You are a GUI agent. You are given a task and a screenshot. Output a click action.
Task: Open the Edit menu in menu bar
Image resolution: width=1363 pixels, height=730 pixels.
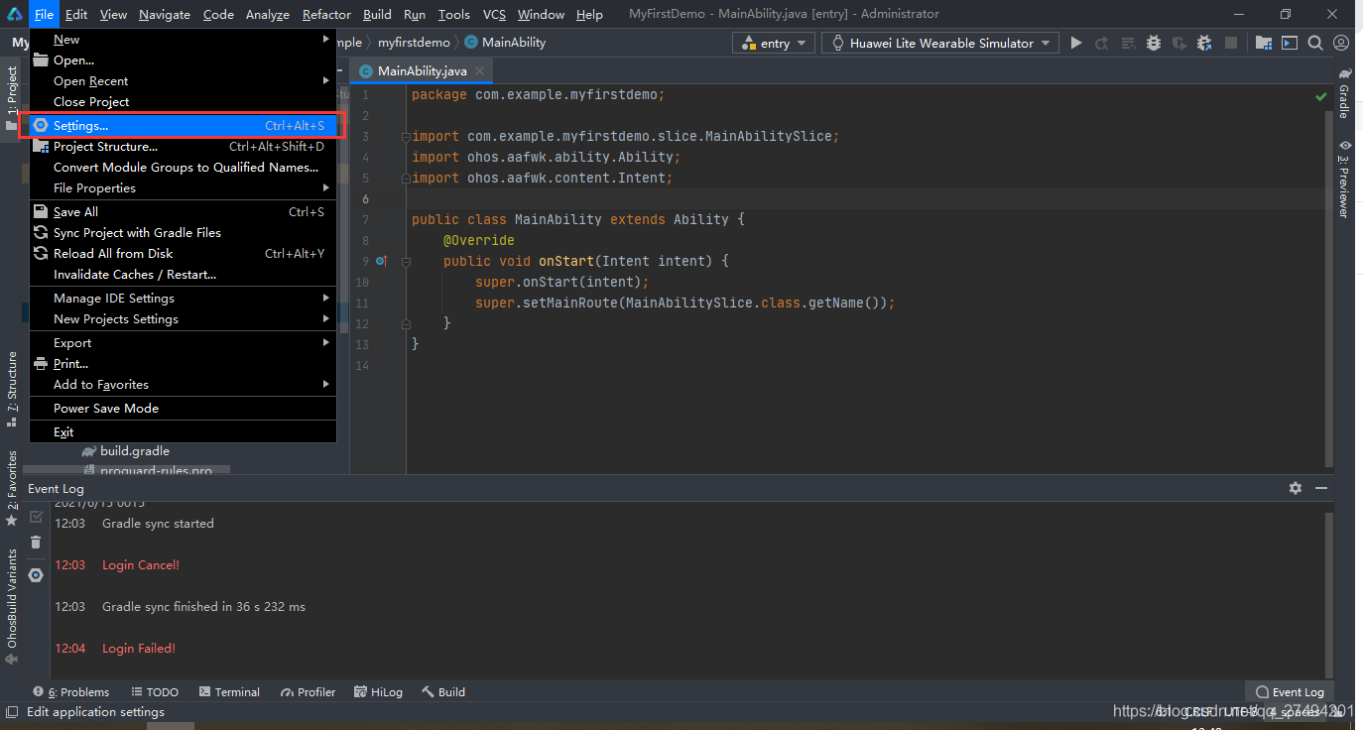pos(76,14)
